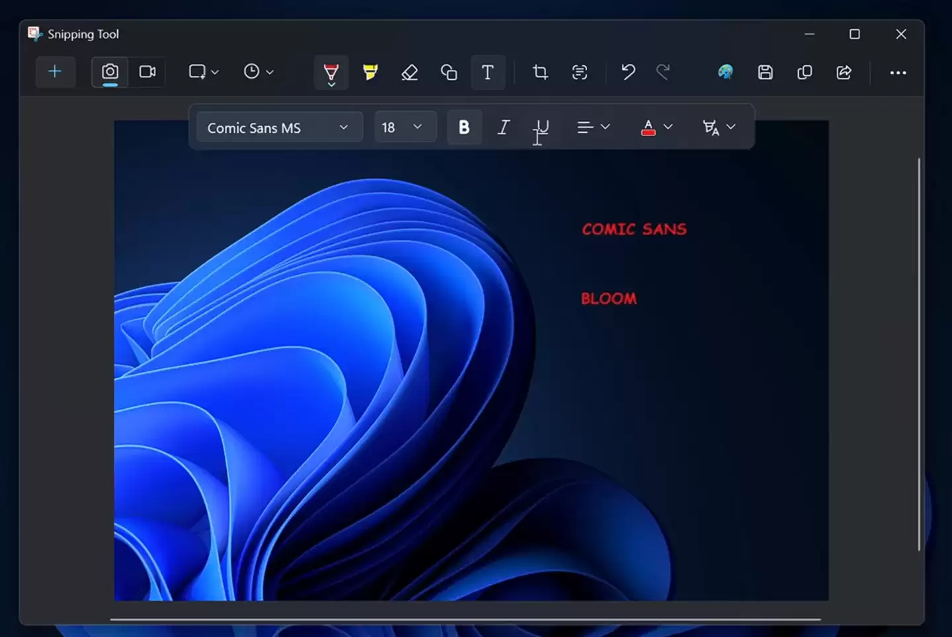Activate the crop tool
The height and width of the screenshot is (637, 952).
[539, 73]
